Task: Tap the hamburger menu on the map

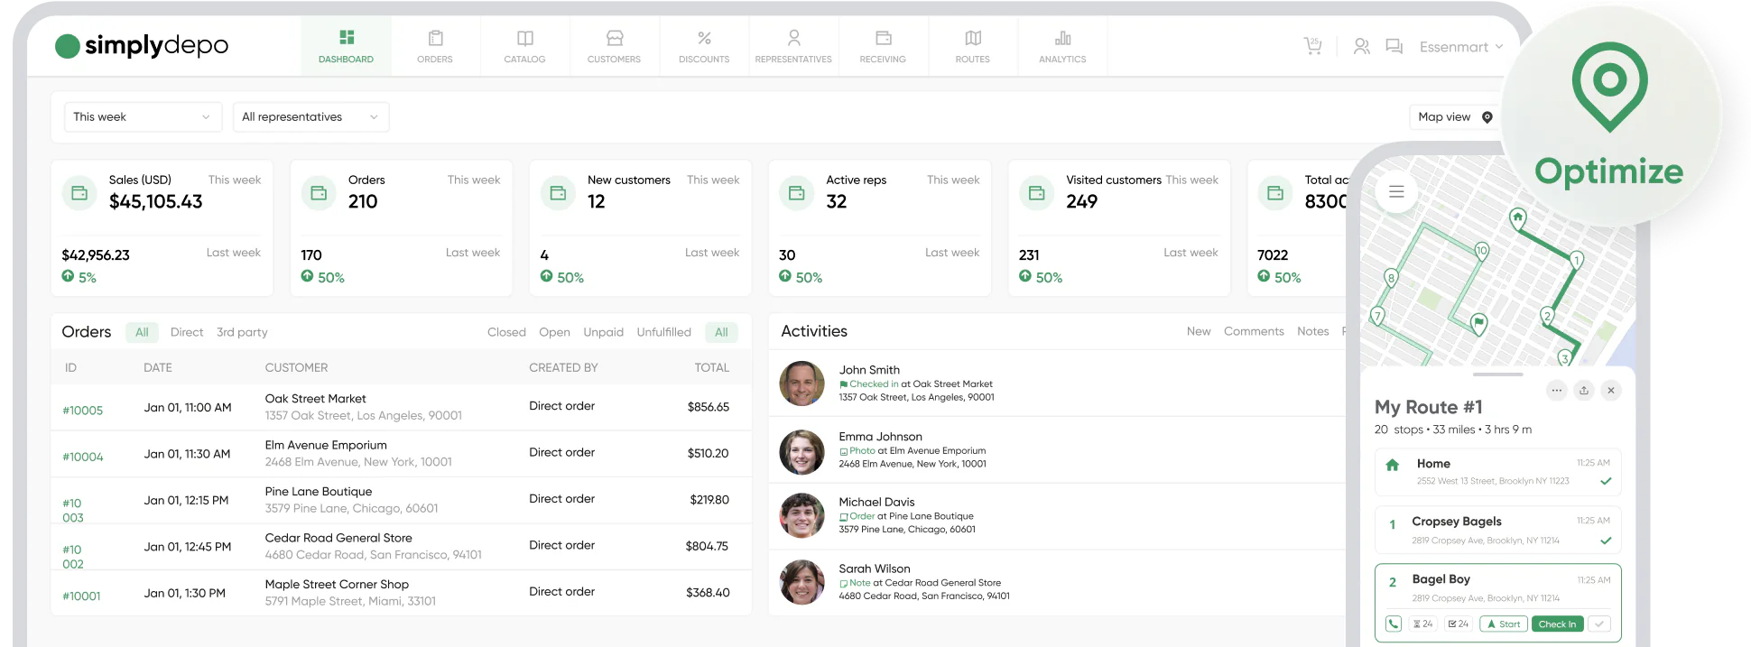Action: click(1396, 192)
